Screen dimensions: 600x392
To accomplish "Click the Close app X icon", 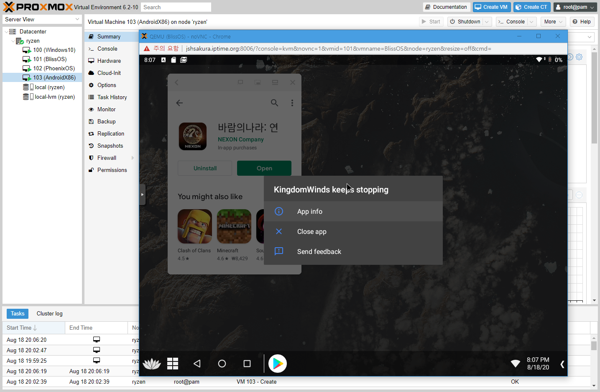I will (279, 231).
